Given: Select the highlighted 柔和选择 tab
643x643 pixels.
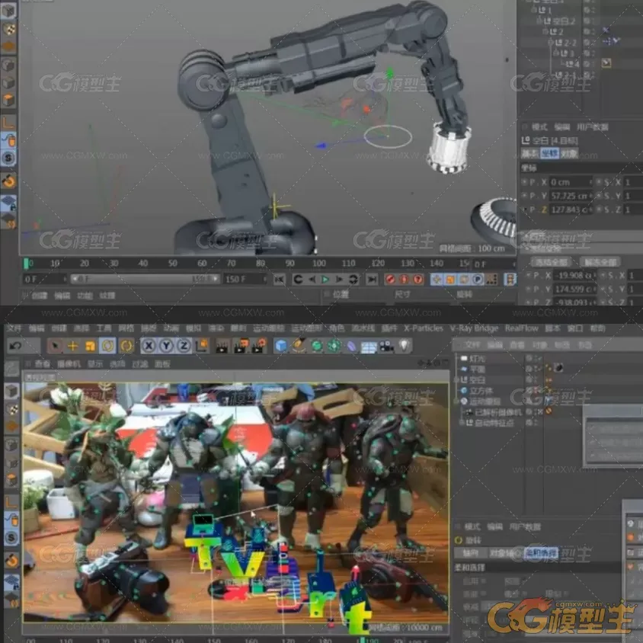Looking at the screenshot, I should pos(540,553).
